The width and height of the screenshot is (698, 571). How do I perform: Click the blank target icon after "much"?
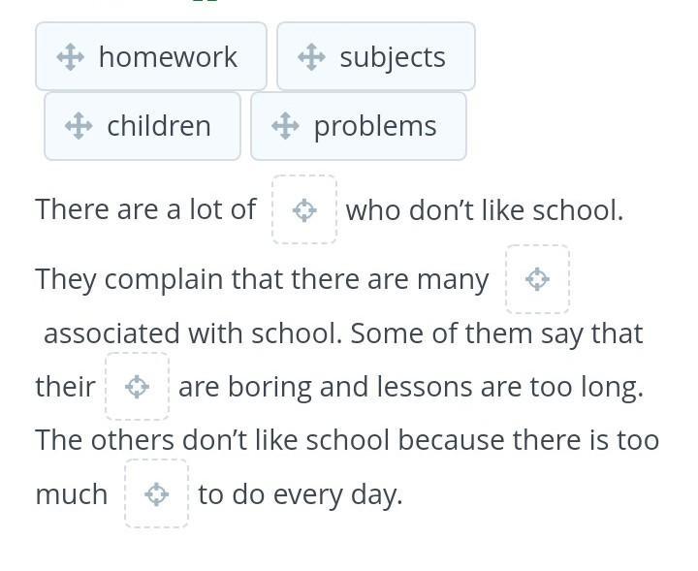pyautogui.click(x=156, y=494)
